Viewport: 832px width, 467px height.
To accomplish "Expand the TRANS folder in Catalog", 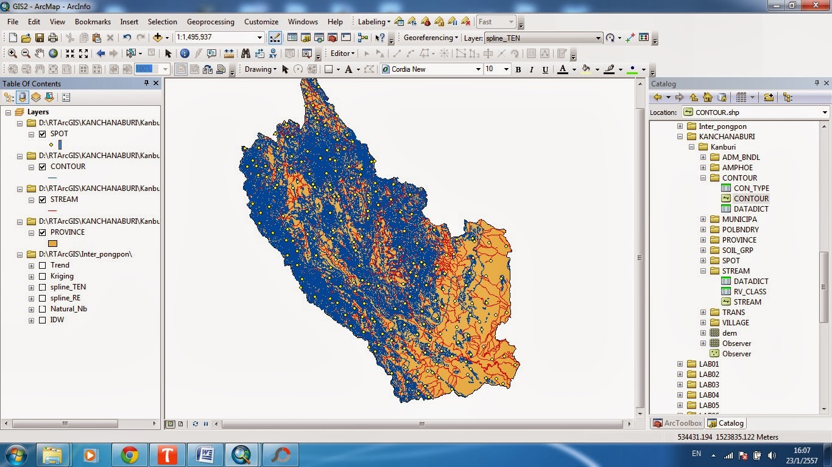I will (703, 313).
